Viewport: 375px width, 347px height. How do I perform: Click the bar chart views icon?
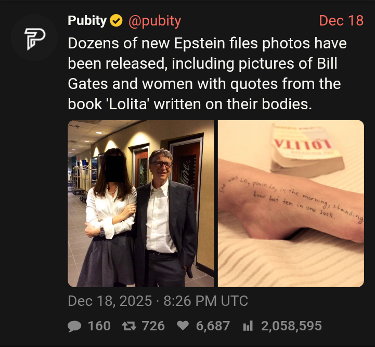coord(248,326)
